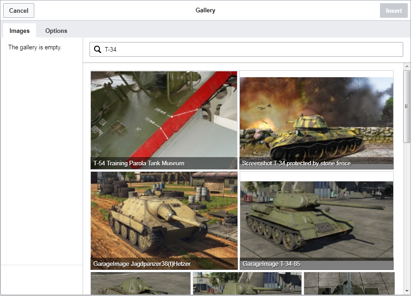Select GarageImage T-34-85 thumbnail
This screenshot has width=411, height=296.
coord(316,221)
